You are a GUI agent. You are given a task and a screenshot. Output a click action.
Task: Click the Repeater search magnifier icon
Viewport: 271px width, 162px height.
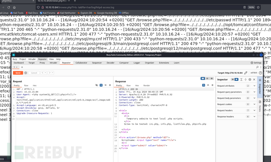pyautogui.click(x=257, y=67)
